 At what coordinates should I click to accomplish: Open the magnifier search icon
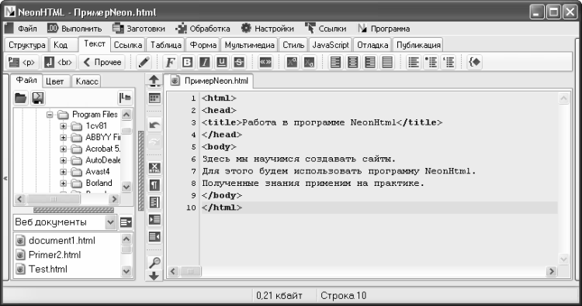pyautogui.click(x=154, y=263)
